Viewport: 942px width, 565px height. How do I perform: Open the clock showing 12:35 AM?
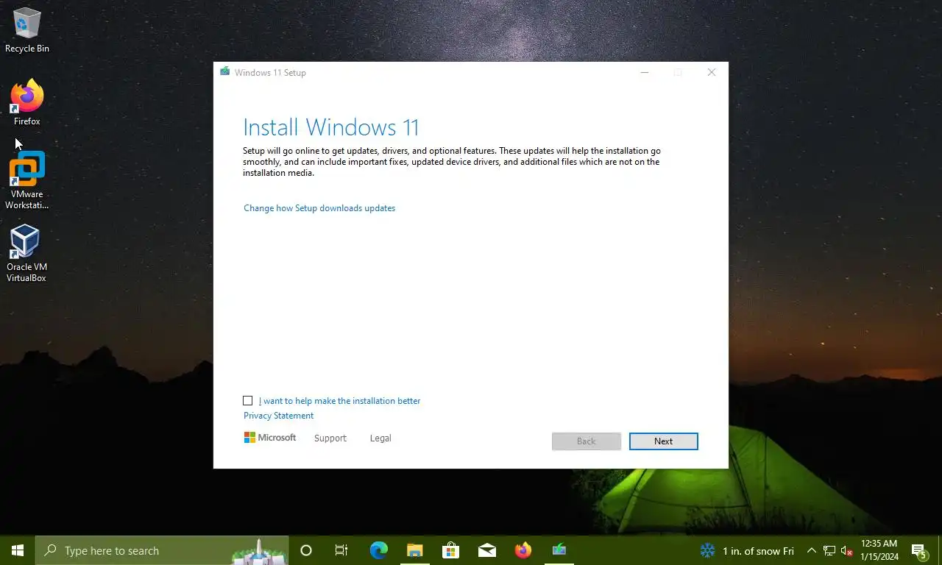click(879, 550)
